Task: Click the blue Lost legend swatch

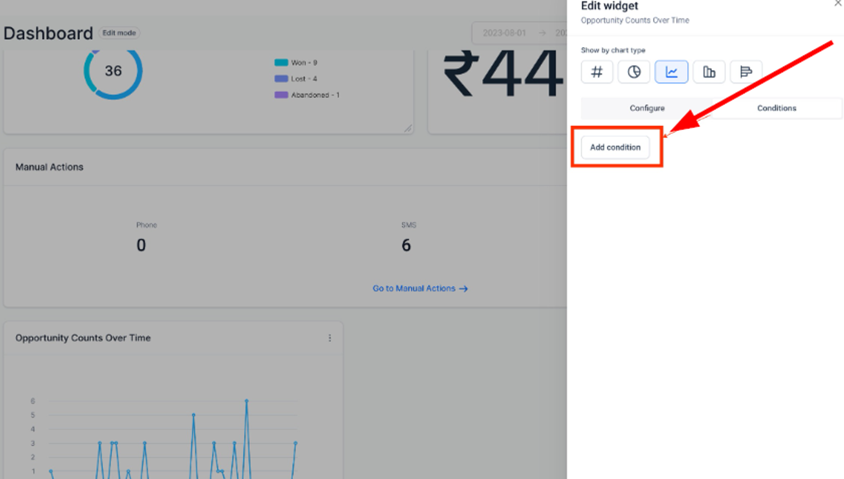Action: (x=281, y=79)
